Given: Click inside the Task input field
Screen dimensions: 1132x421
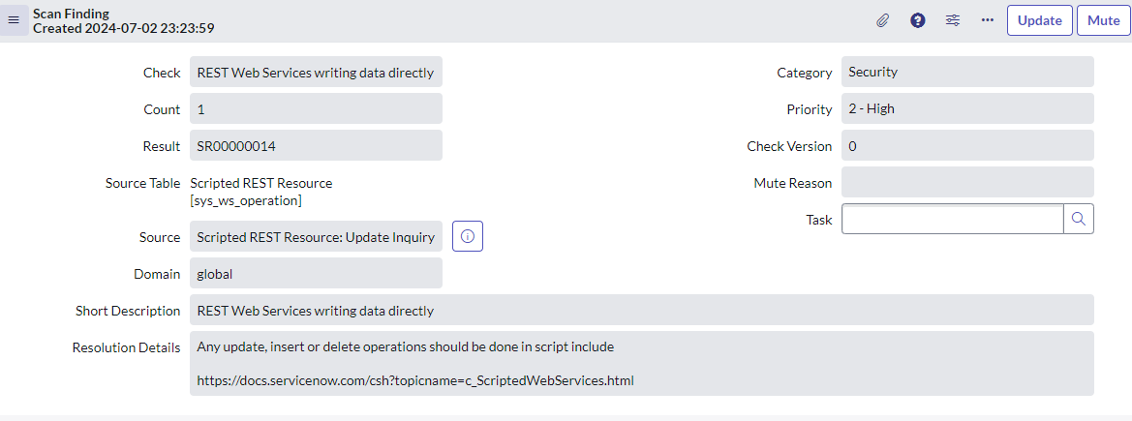Looking at the screenshot, I should pos(952,219).
